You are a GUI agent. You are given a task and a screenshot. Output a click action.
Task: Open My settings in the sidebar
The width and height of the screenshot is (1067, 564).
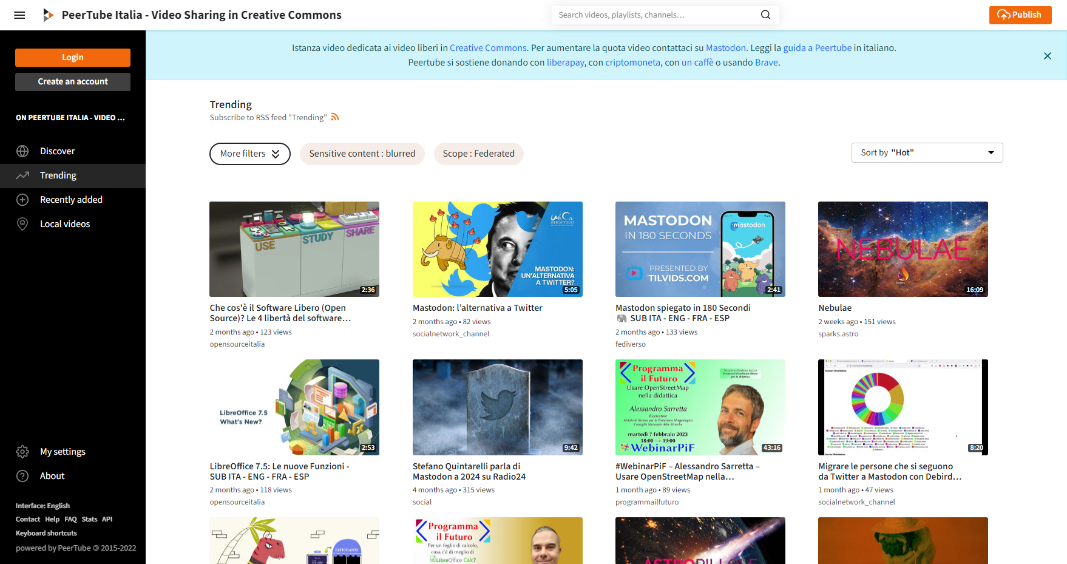pos(63,452)
